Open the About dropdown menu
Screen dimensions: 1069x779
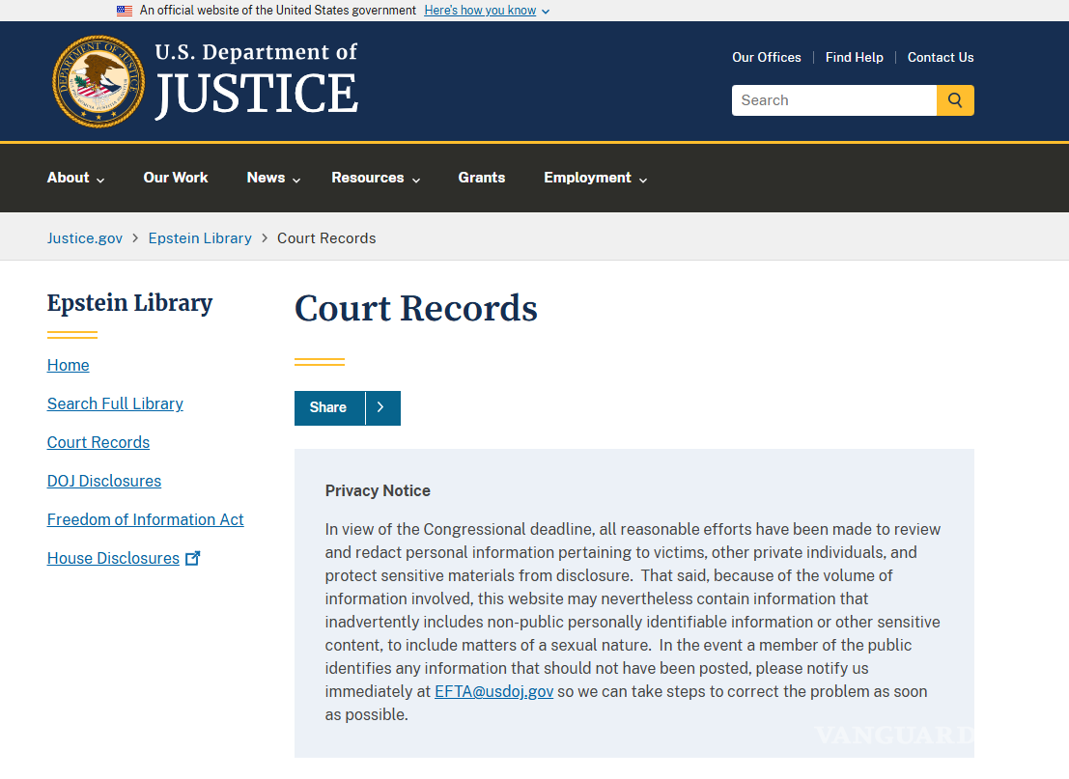tap(75, 178)
